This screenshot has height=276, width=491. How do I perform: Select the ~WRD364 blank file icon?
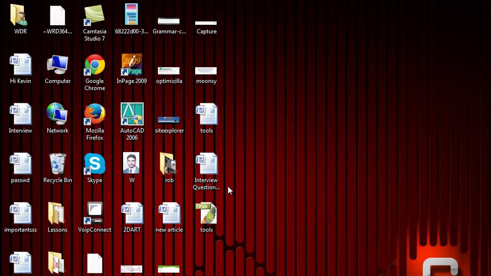(58, 15)
